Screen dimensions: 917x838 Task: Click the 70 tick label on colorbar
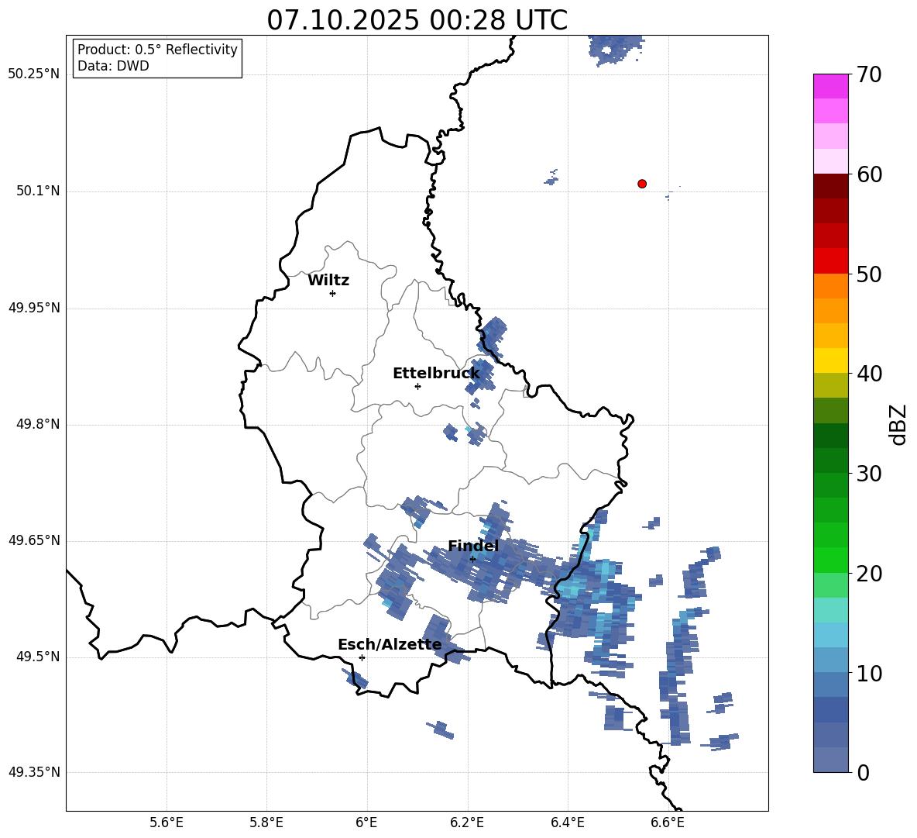[x=868, y=74]
